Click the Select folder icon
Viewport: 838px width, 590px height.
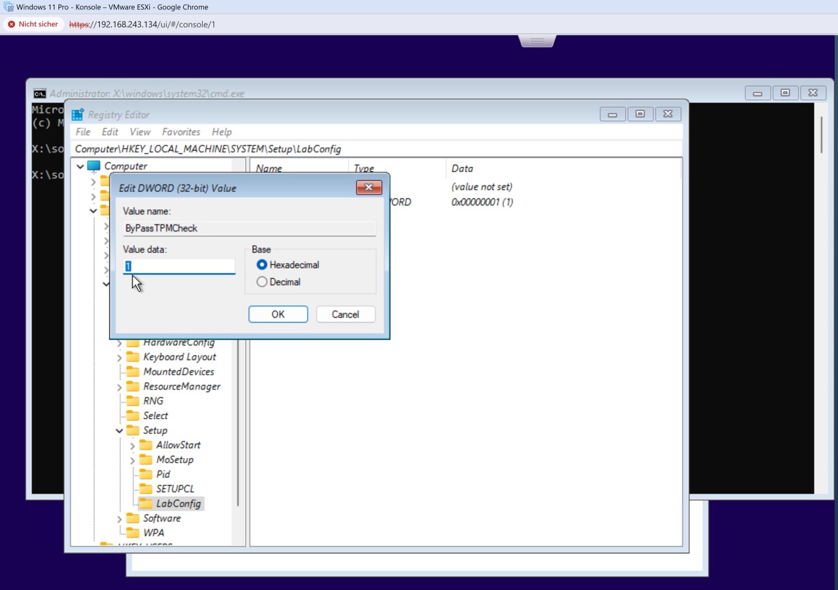133,416
